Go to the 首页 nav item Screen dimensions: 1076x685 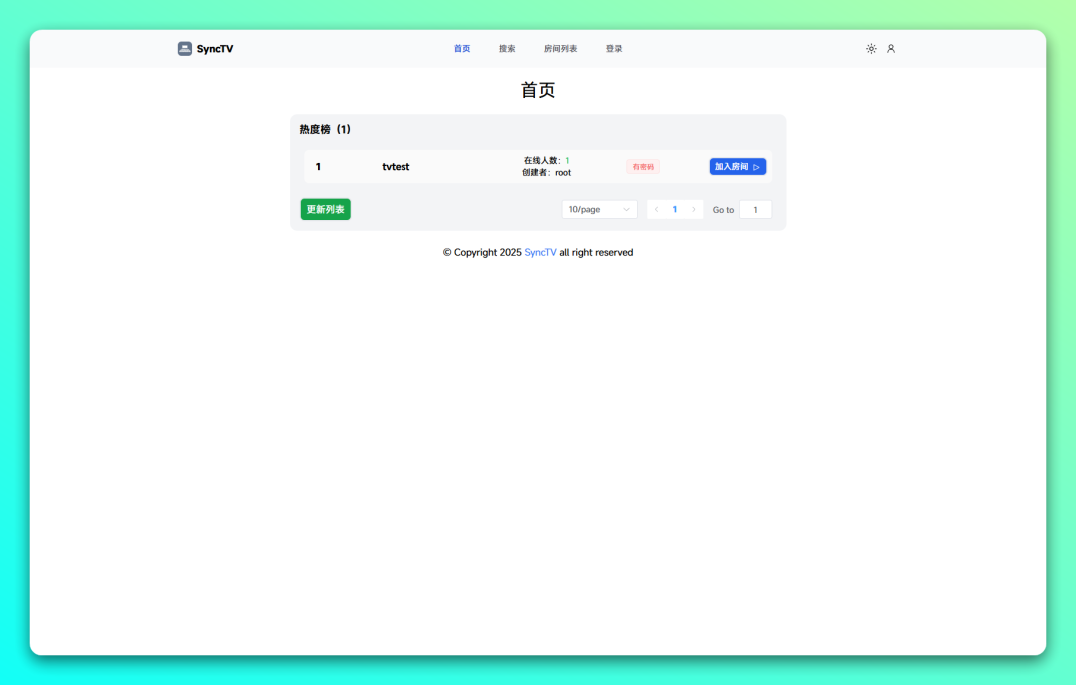click(x=462, y=48)
